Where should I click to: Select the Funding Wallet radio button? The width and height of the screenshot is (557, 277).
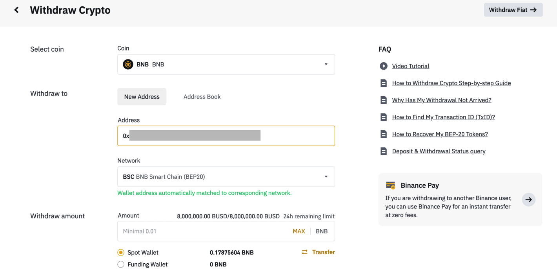121,264
